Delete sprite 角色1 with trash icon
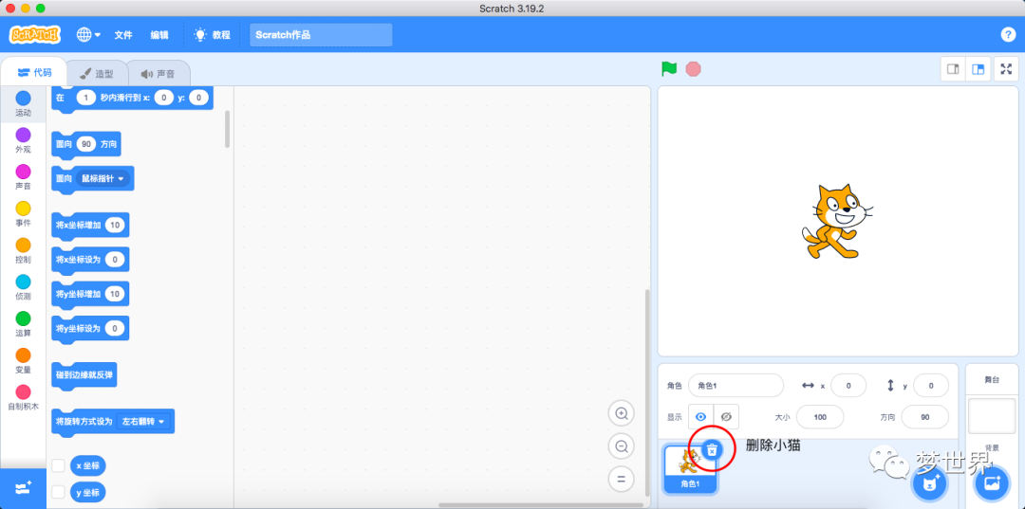The height and width of the screenshot is (509, 1025). pyautogui.click(x=713, y=449)
